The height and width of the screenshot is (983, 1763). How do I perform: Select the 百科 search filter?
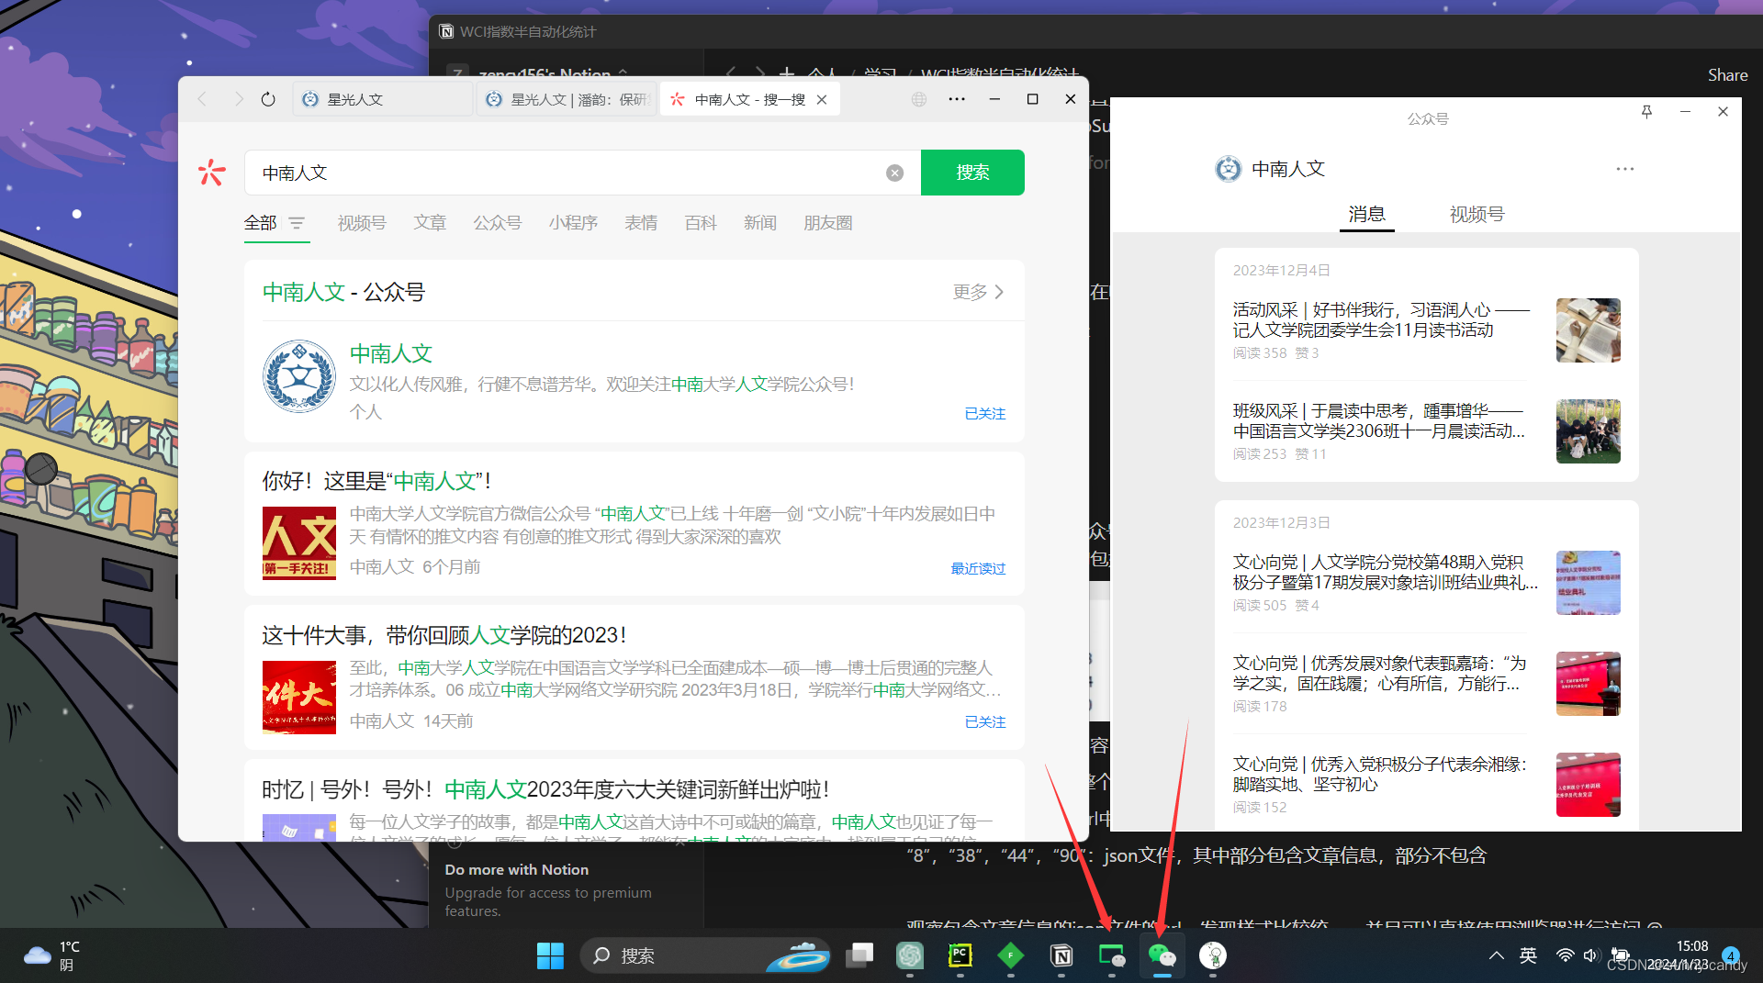pos(701,223)
